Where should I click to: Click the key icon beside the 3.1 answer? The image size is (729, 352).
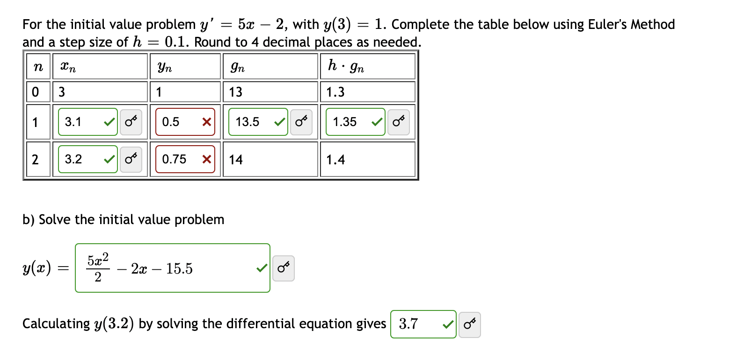130,121
